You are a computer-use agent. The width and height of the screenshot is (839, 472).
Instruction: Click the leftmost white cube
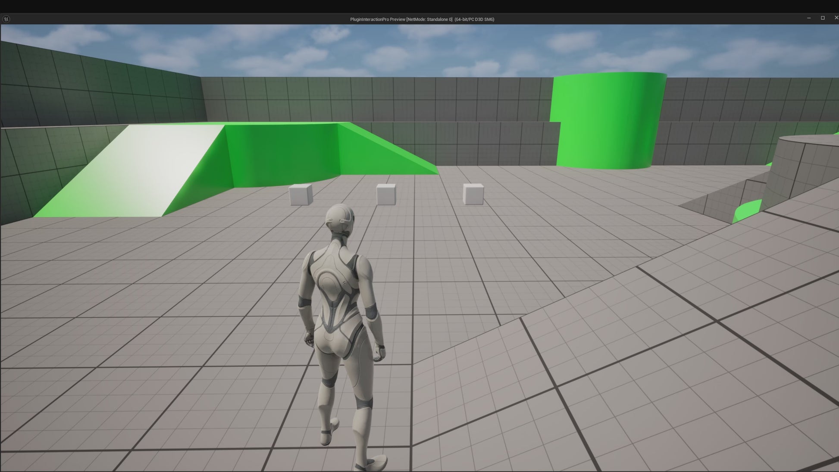[301, 194]
